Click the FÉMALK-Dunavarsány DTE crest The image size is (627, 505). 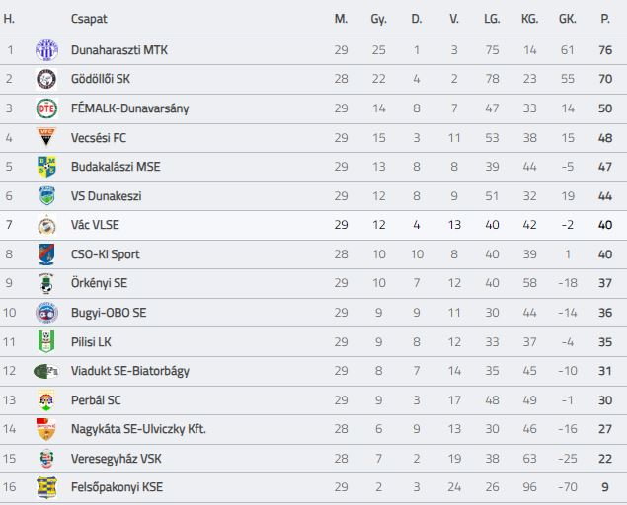pyautogui.click(x=46, y=108)
